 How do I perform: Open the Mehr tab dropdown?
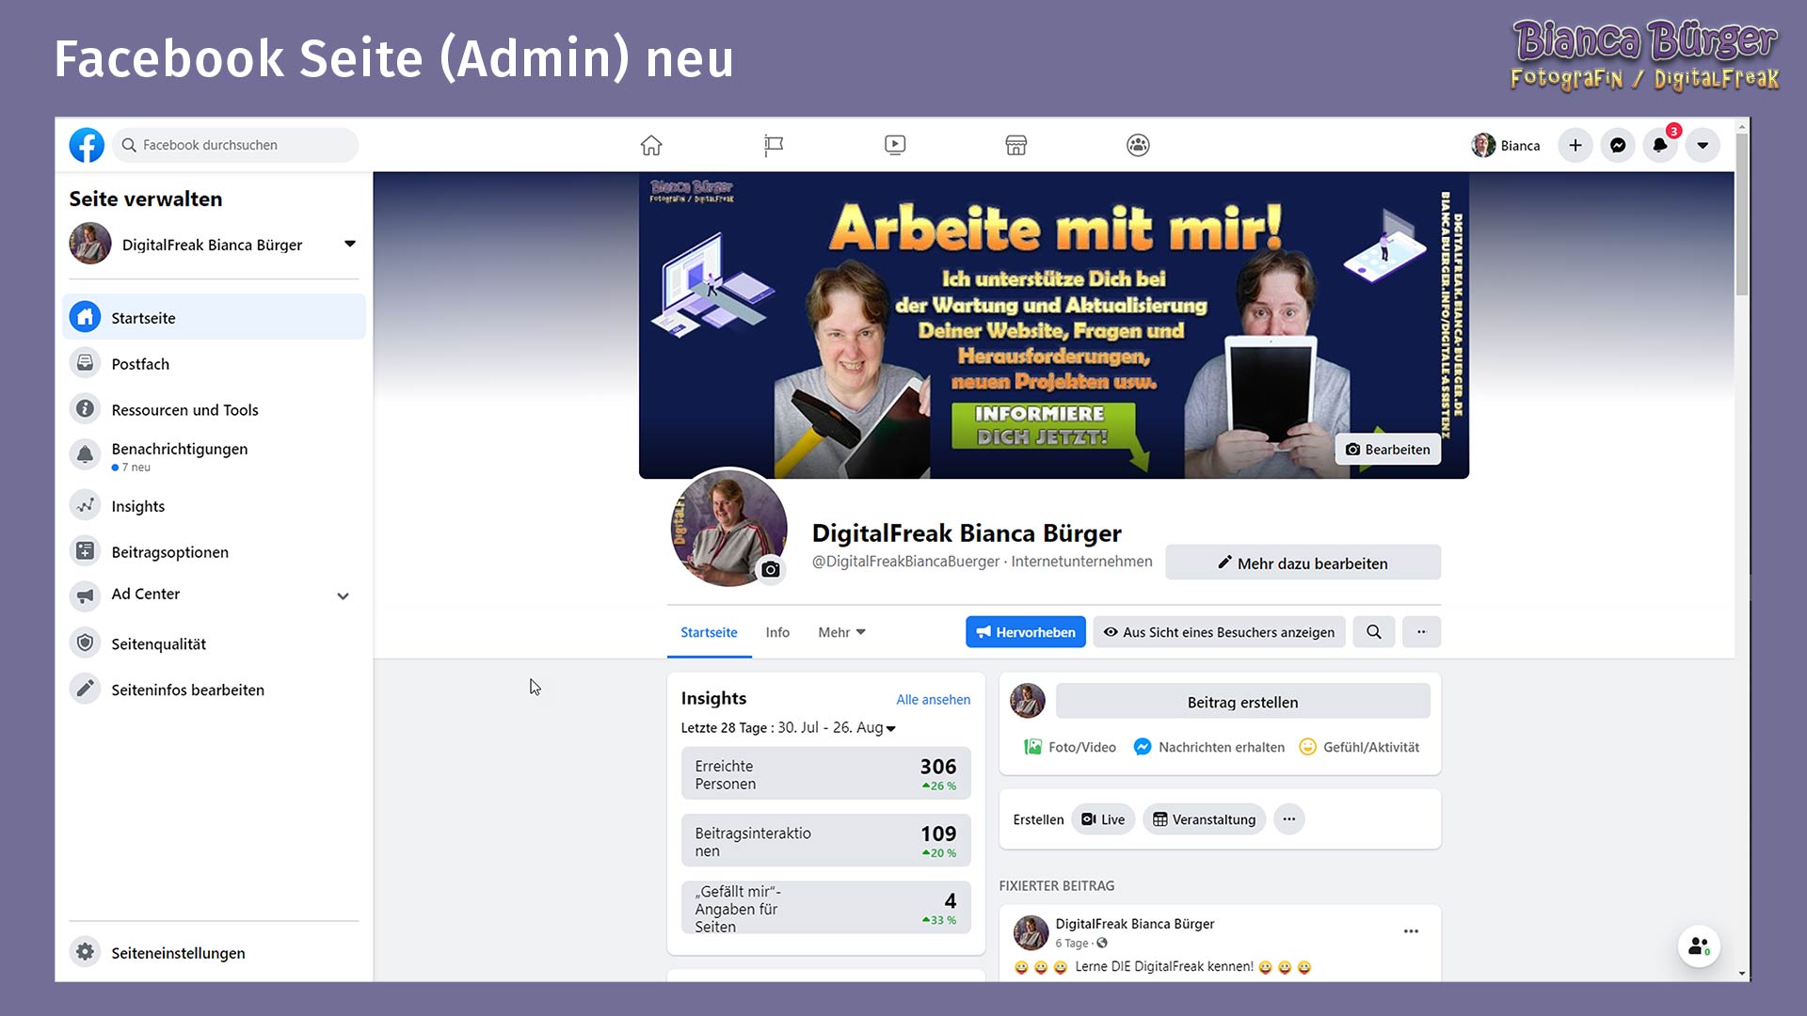pyautogui.click(x=841, y=632)
